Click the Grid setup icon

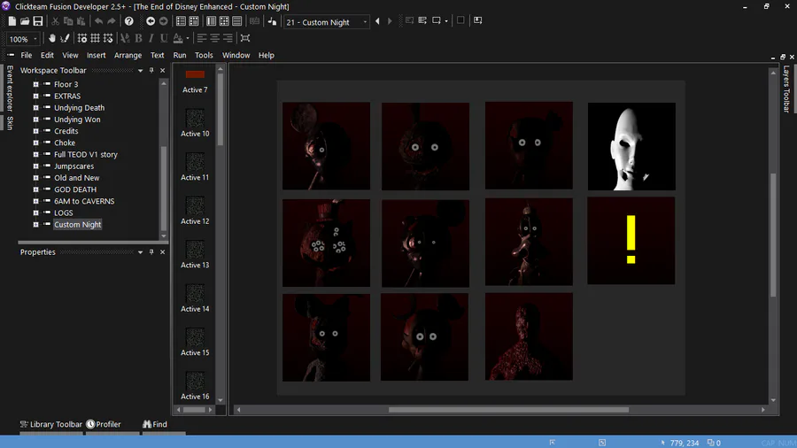click(x=81, y=38)
